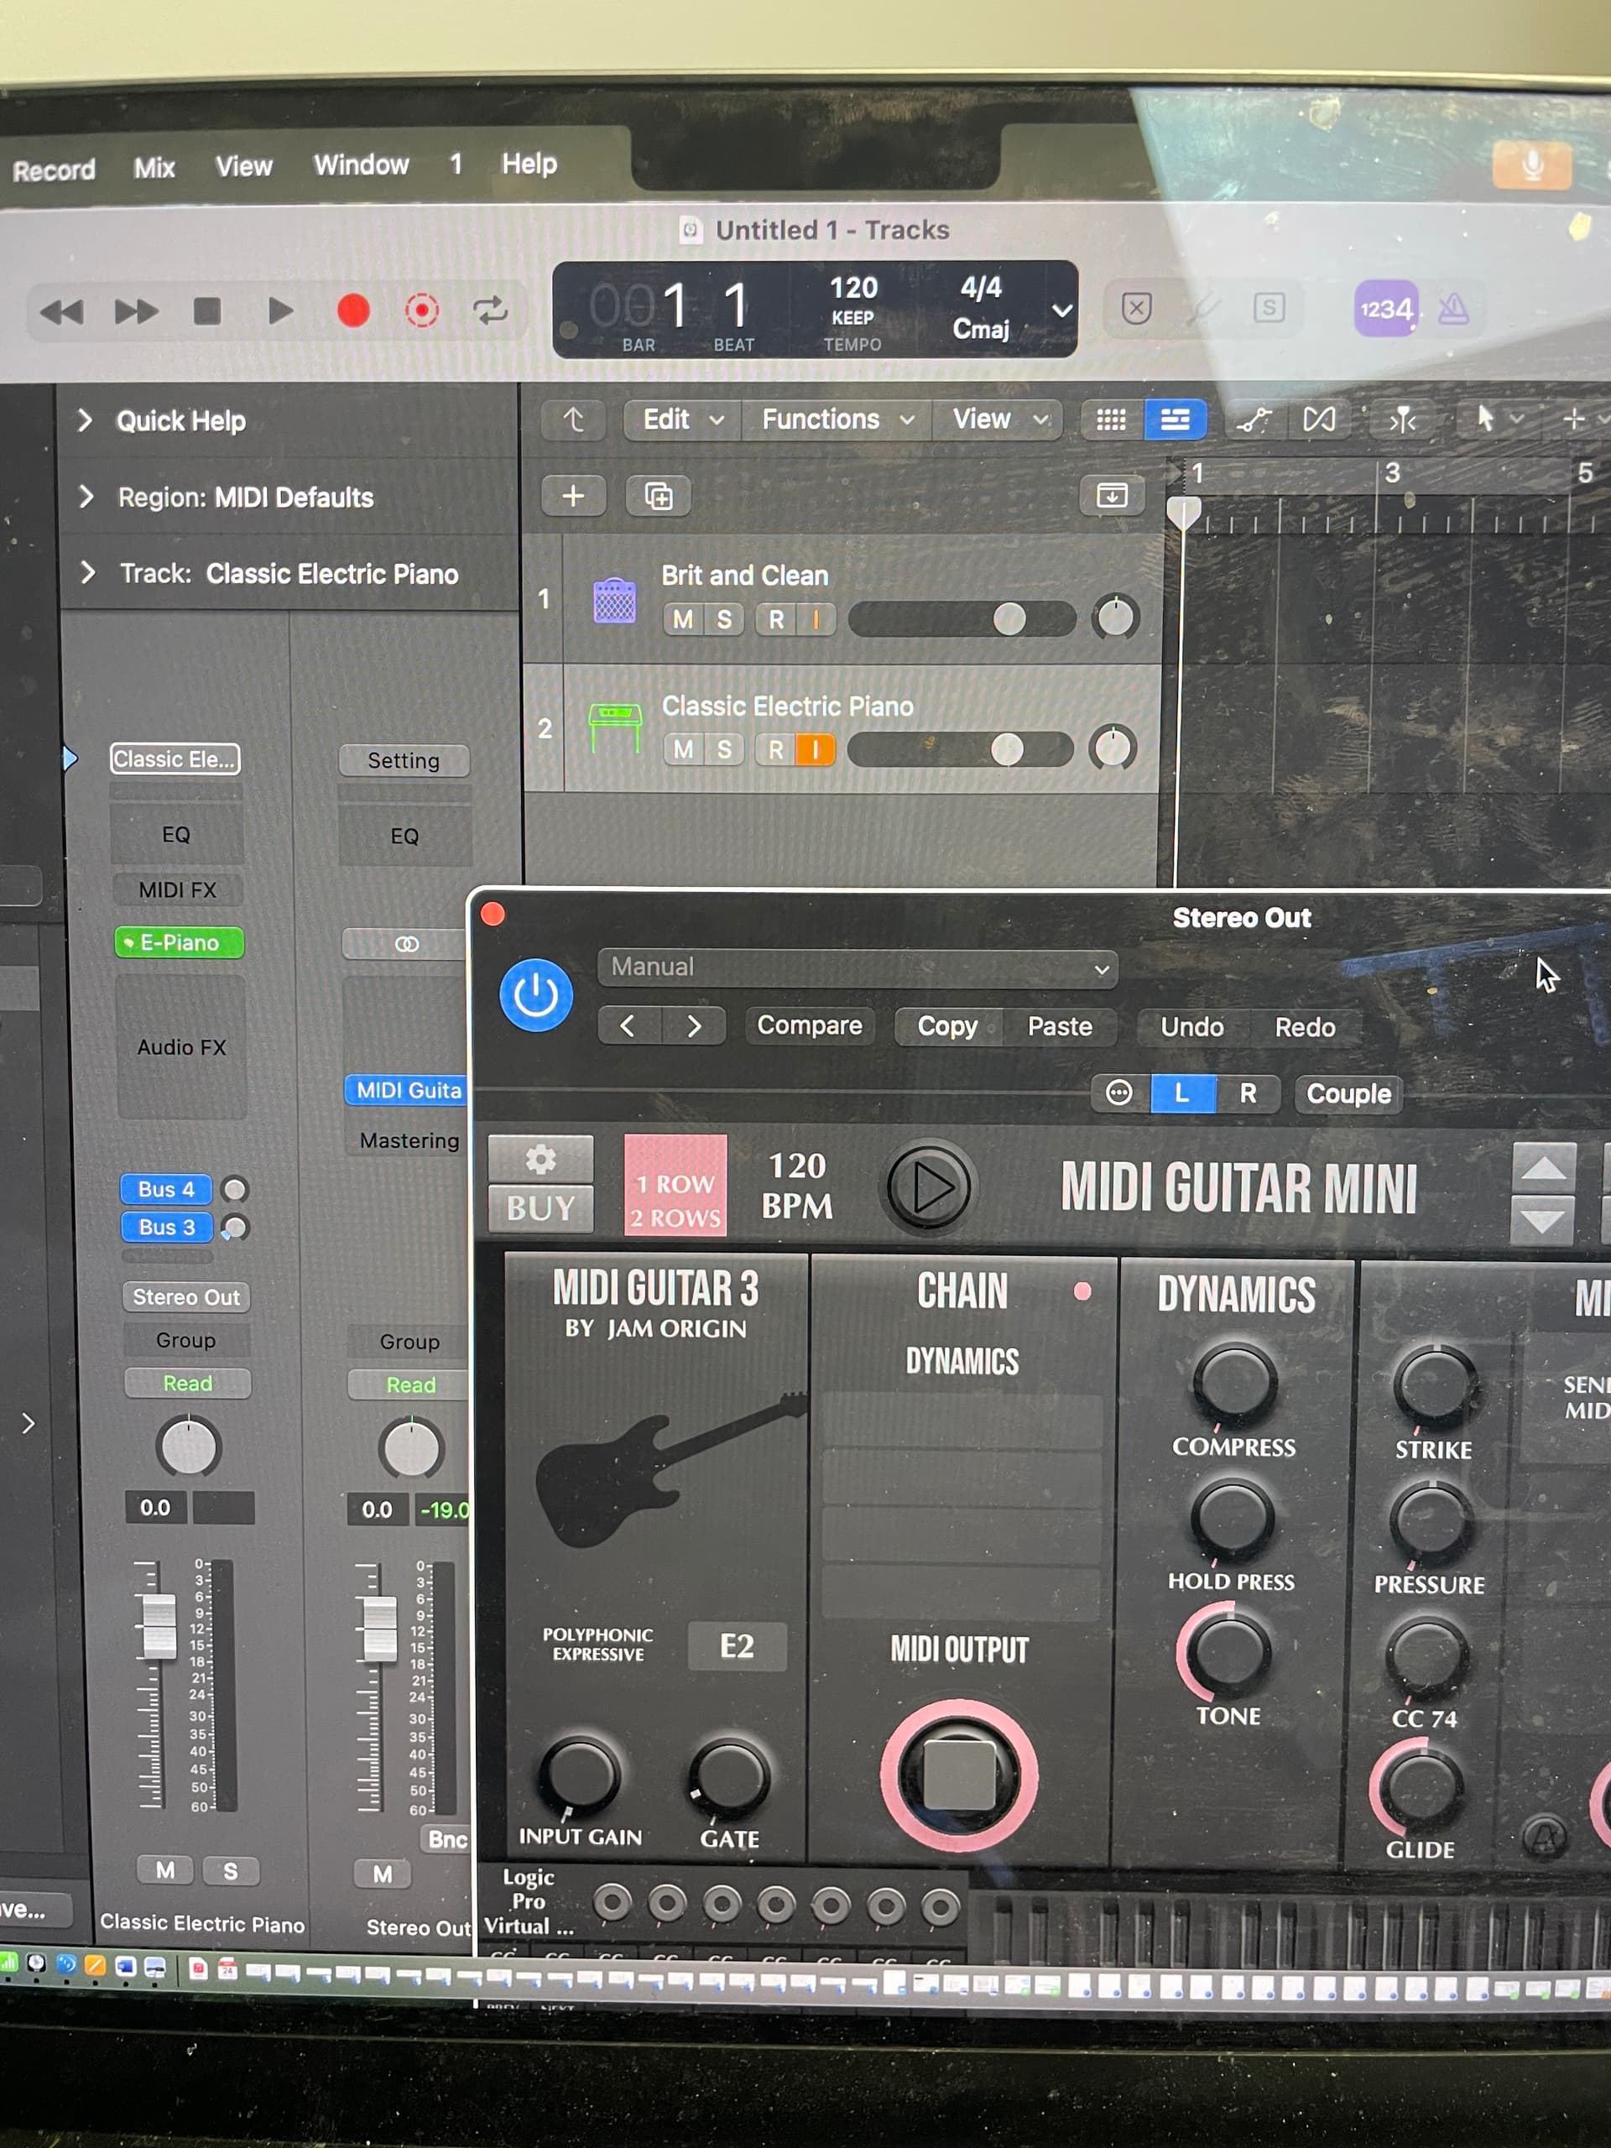Toggle the Cycle loop mode button
The image size is (1611, 2148).
point(490,310)
